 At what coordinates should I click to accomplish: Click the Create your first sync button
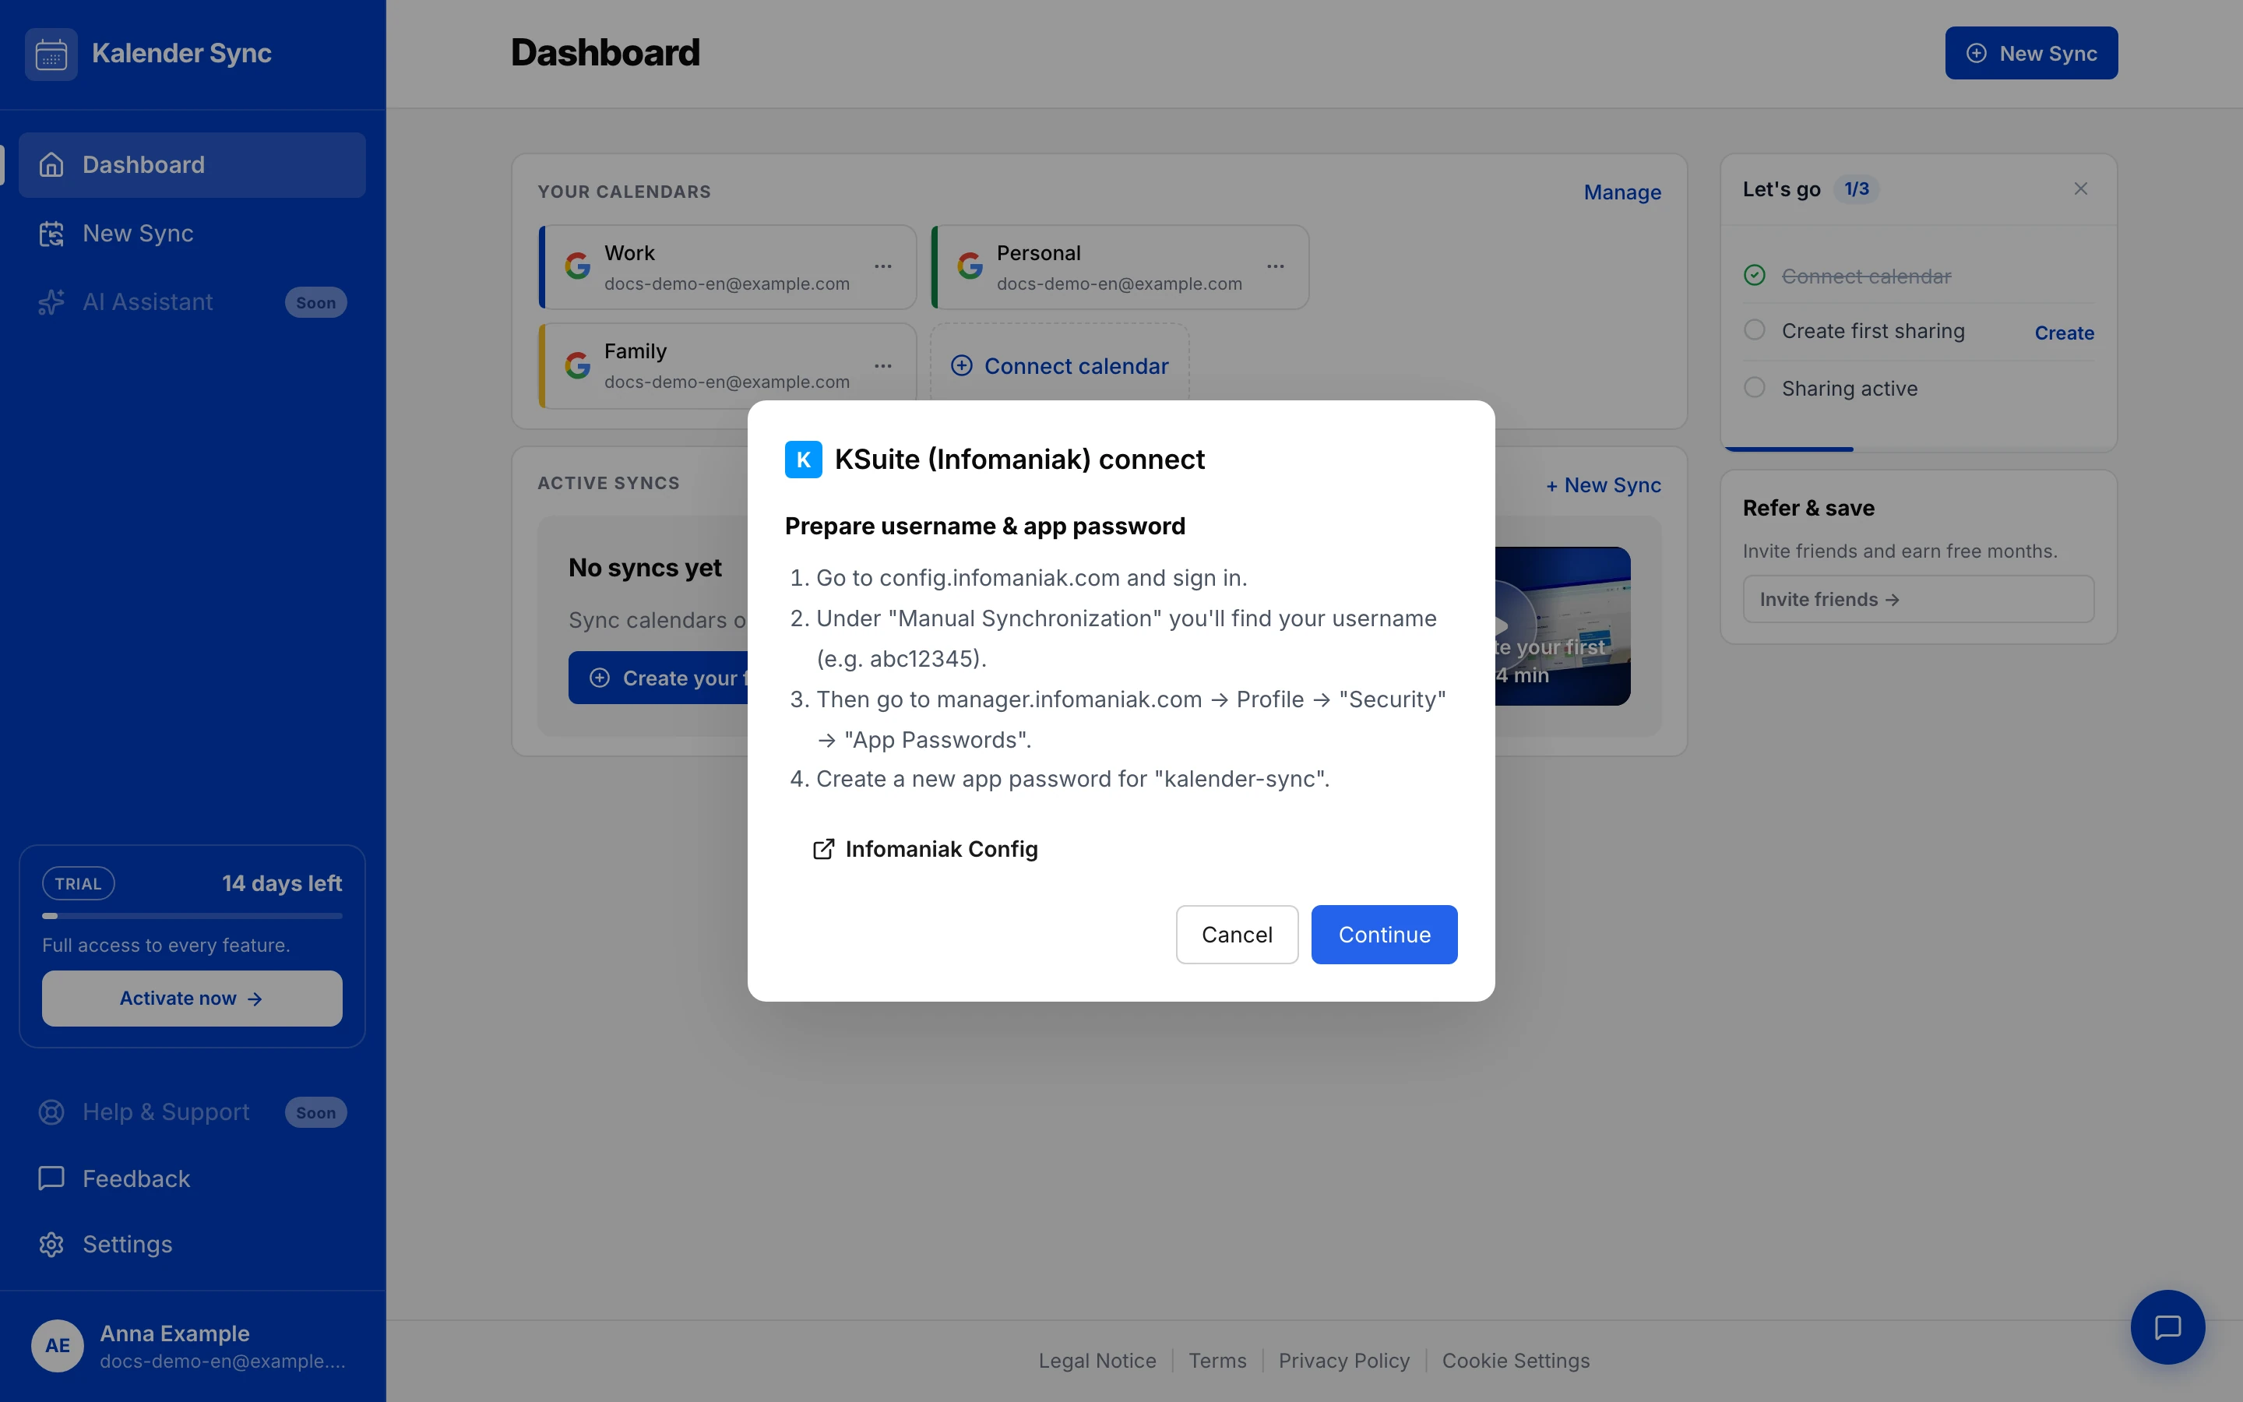point(659,678)
